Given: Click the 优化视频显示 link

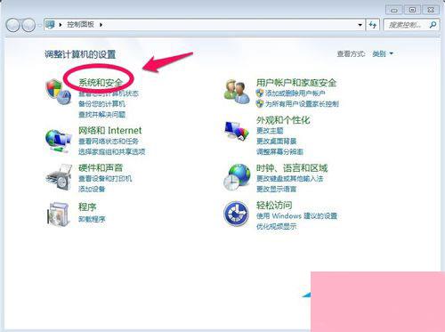Looking at the screenshot, I should click(276, 226).
